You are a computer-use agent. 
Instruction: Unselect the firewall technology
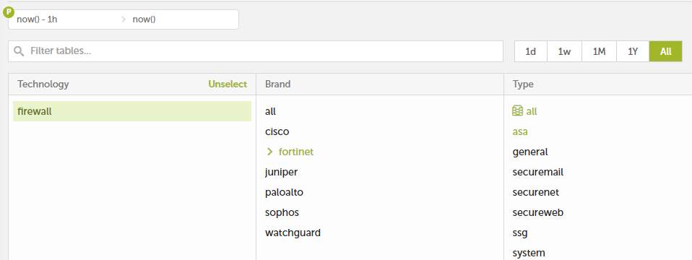[x=228, y=84]
